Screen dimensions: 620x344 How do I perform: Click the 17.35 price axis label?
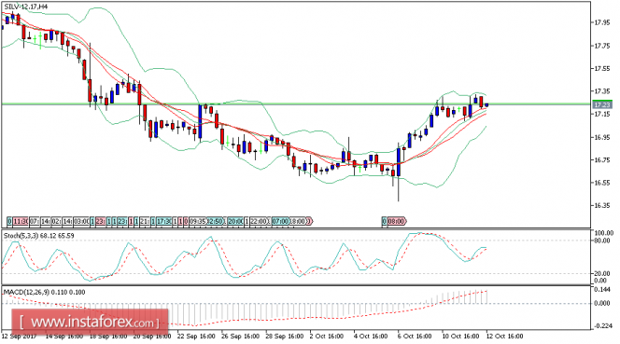click(602, 91)
